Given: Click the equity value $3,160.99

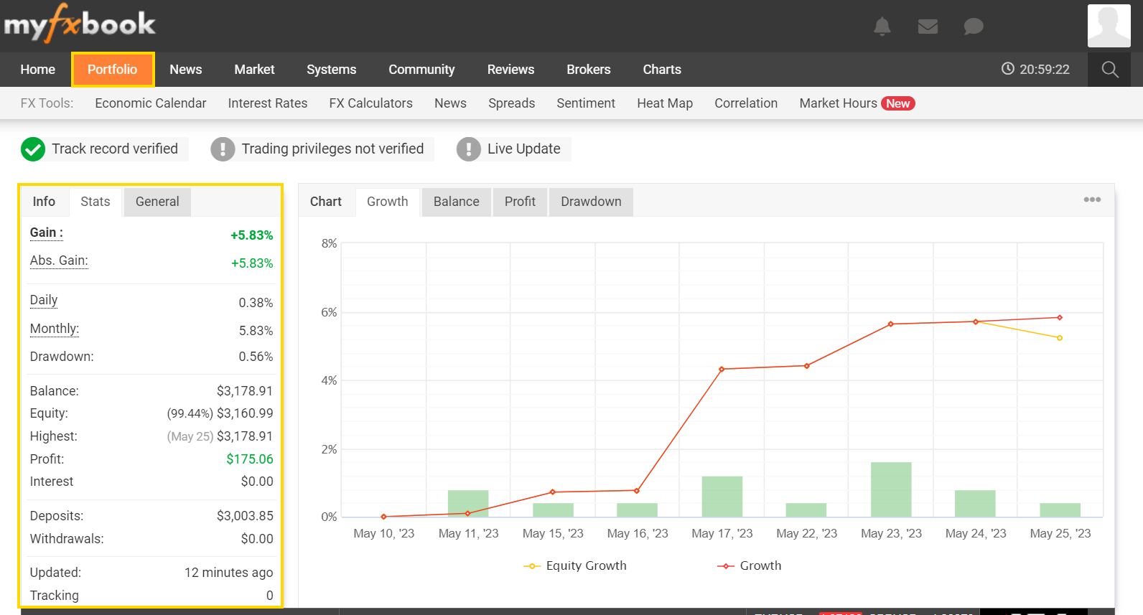Looking at the screenshot, I should [245, 413].
